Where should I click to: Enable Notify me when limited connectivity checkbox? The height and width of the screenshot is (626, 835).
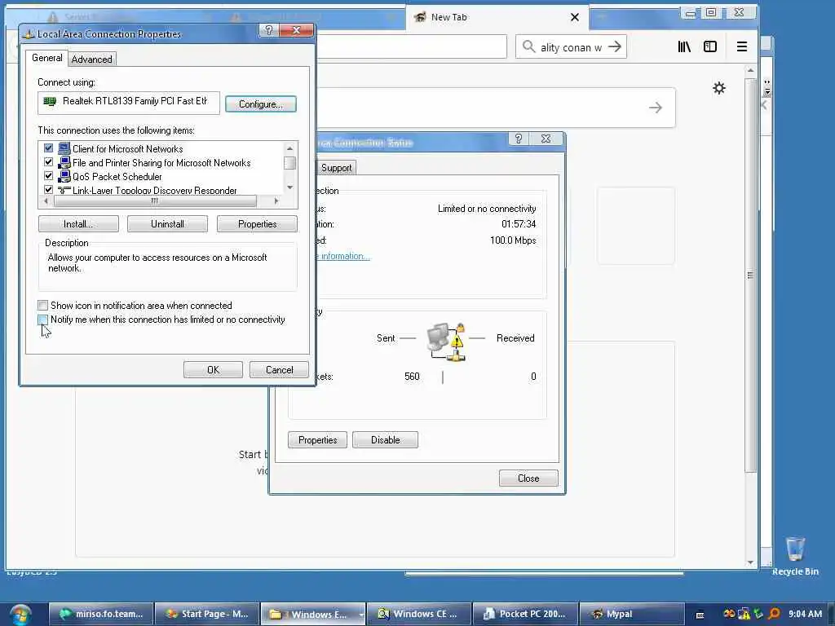[42, 320]
